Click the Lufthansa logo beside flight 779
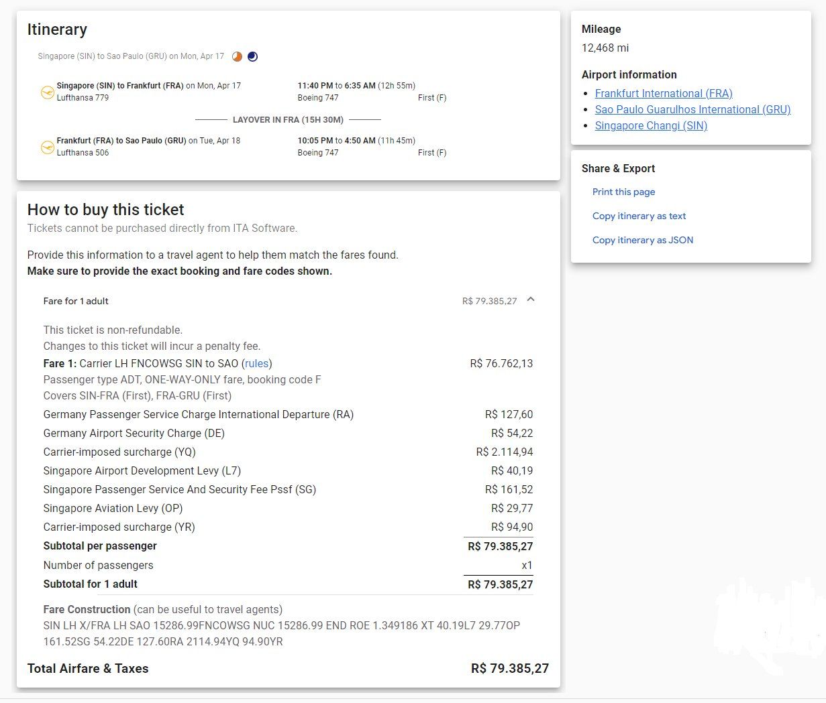 point(47,92)
